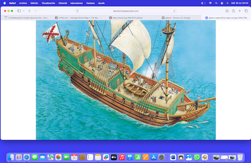
Task: Reload the page with the refresh icon
Action: [x=174, y=11]
